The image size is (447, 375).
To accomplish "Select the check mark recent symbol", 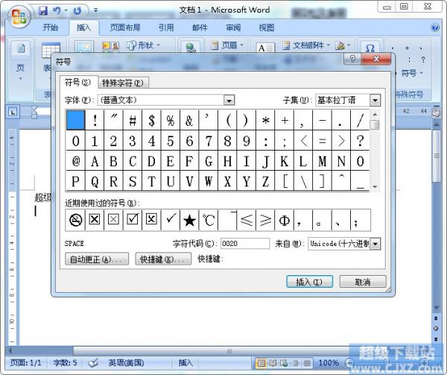I will tap(171, 220).
